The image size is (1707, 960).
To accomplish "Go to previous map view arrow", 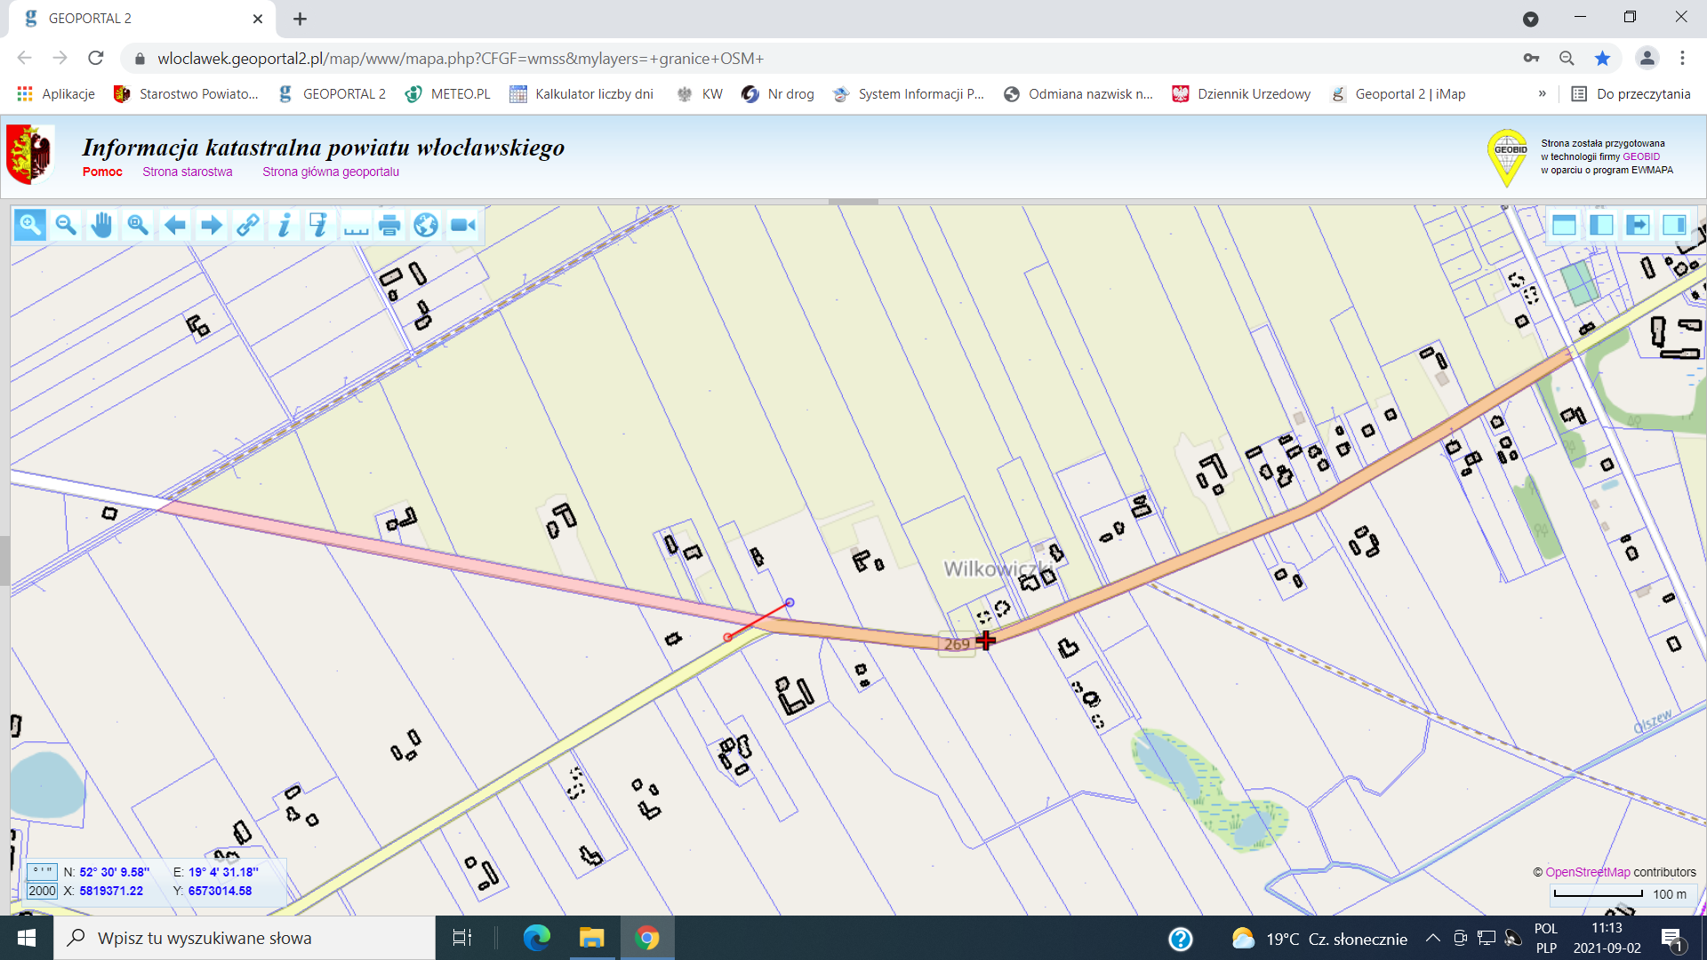I will click(175, 225).
